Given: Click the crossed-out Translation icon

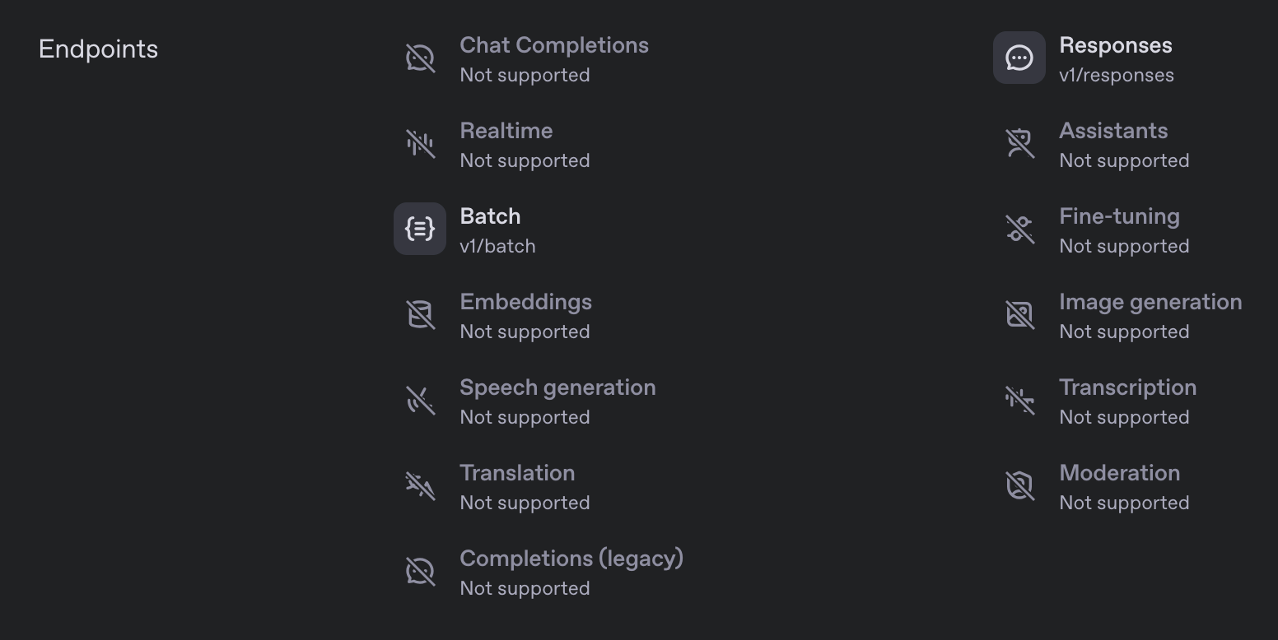Looking at the screenshot, I should 420,485.
